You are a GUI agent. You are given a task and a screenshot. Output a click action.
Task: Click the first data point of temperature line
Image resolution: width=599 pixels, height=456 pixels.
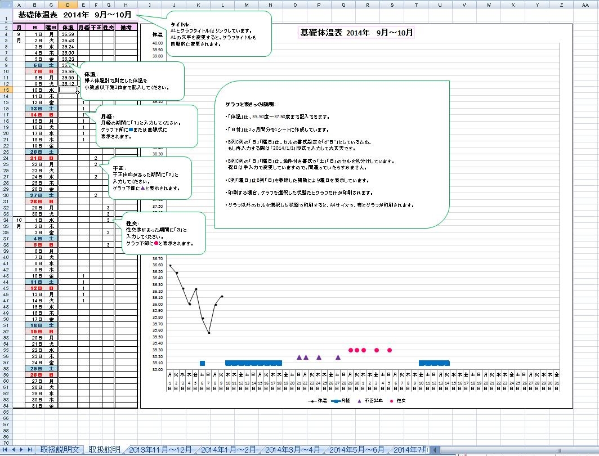[171, 265]
